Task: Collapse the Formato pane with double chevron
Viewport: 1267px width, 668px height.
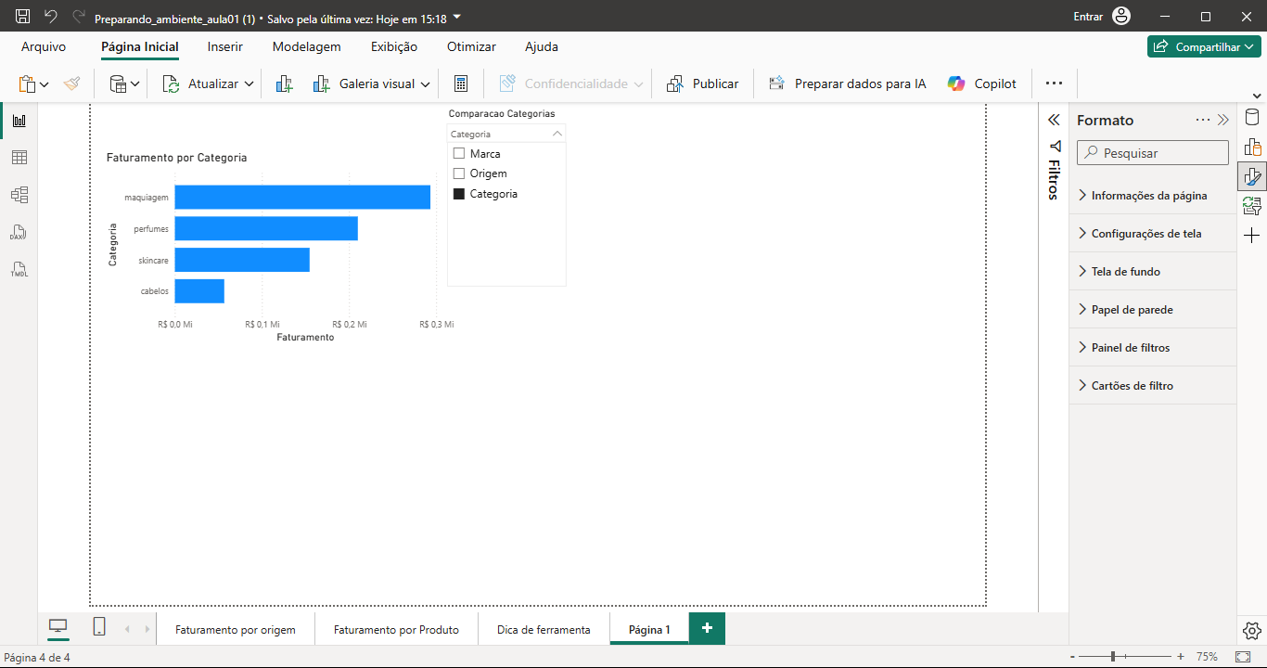Action: click(x=1223, y=120)
